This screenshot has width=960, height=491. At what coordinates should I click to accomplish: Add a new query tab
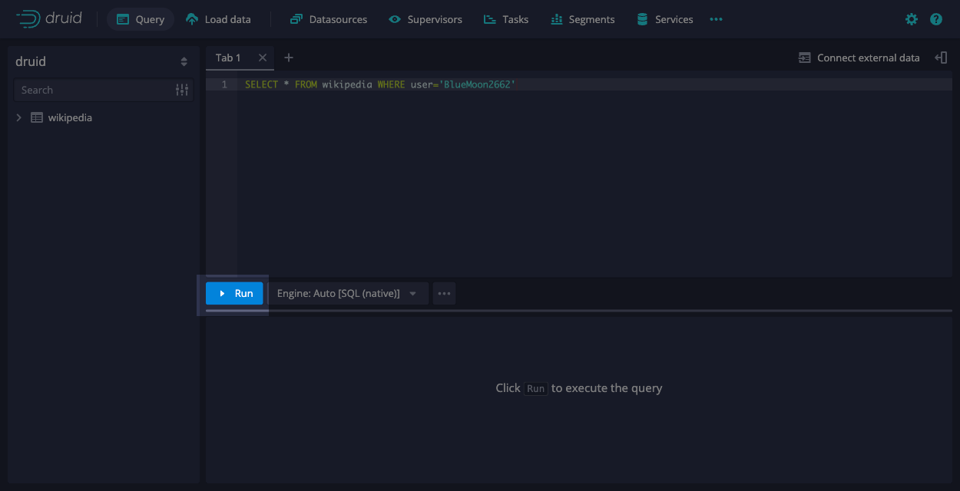coord(289,58)
